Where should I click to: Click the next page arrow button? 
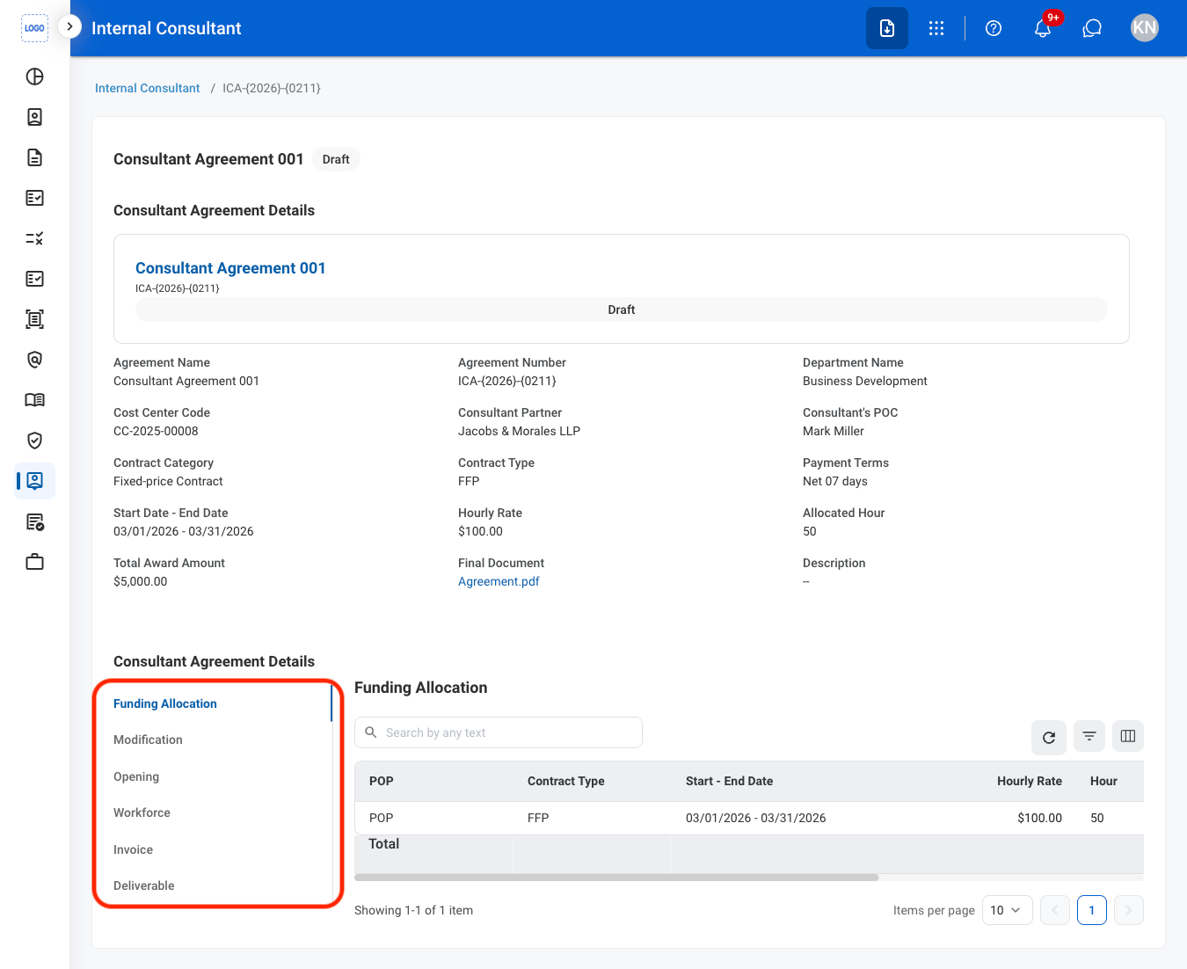(x=1129, y=910)
